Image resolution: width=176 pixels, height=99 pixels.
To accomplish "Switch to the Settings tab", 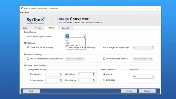I will (x=51, y=28).
